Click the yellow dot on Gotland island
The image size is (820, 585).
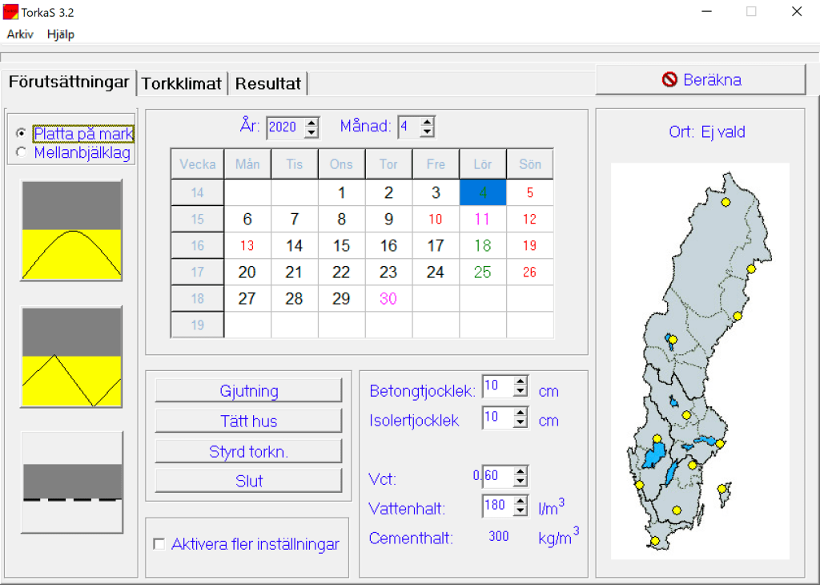pos(722,488)
